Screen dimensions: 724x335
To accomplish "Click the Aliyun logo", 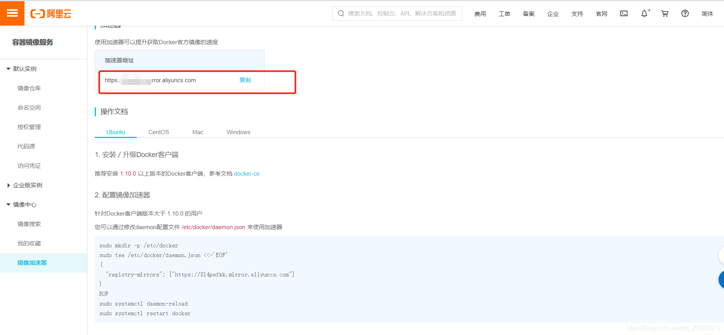I will pos(51,14).
